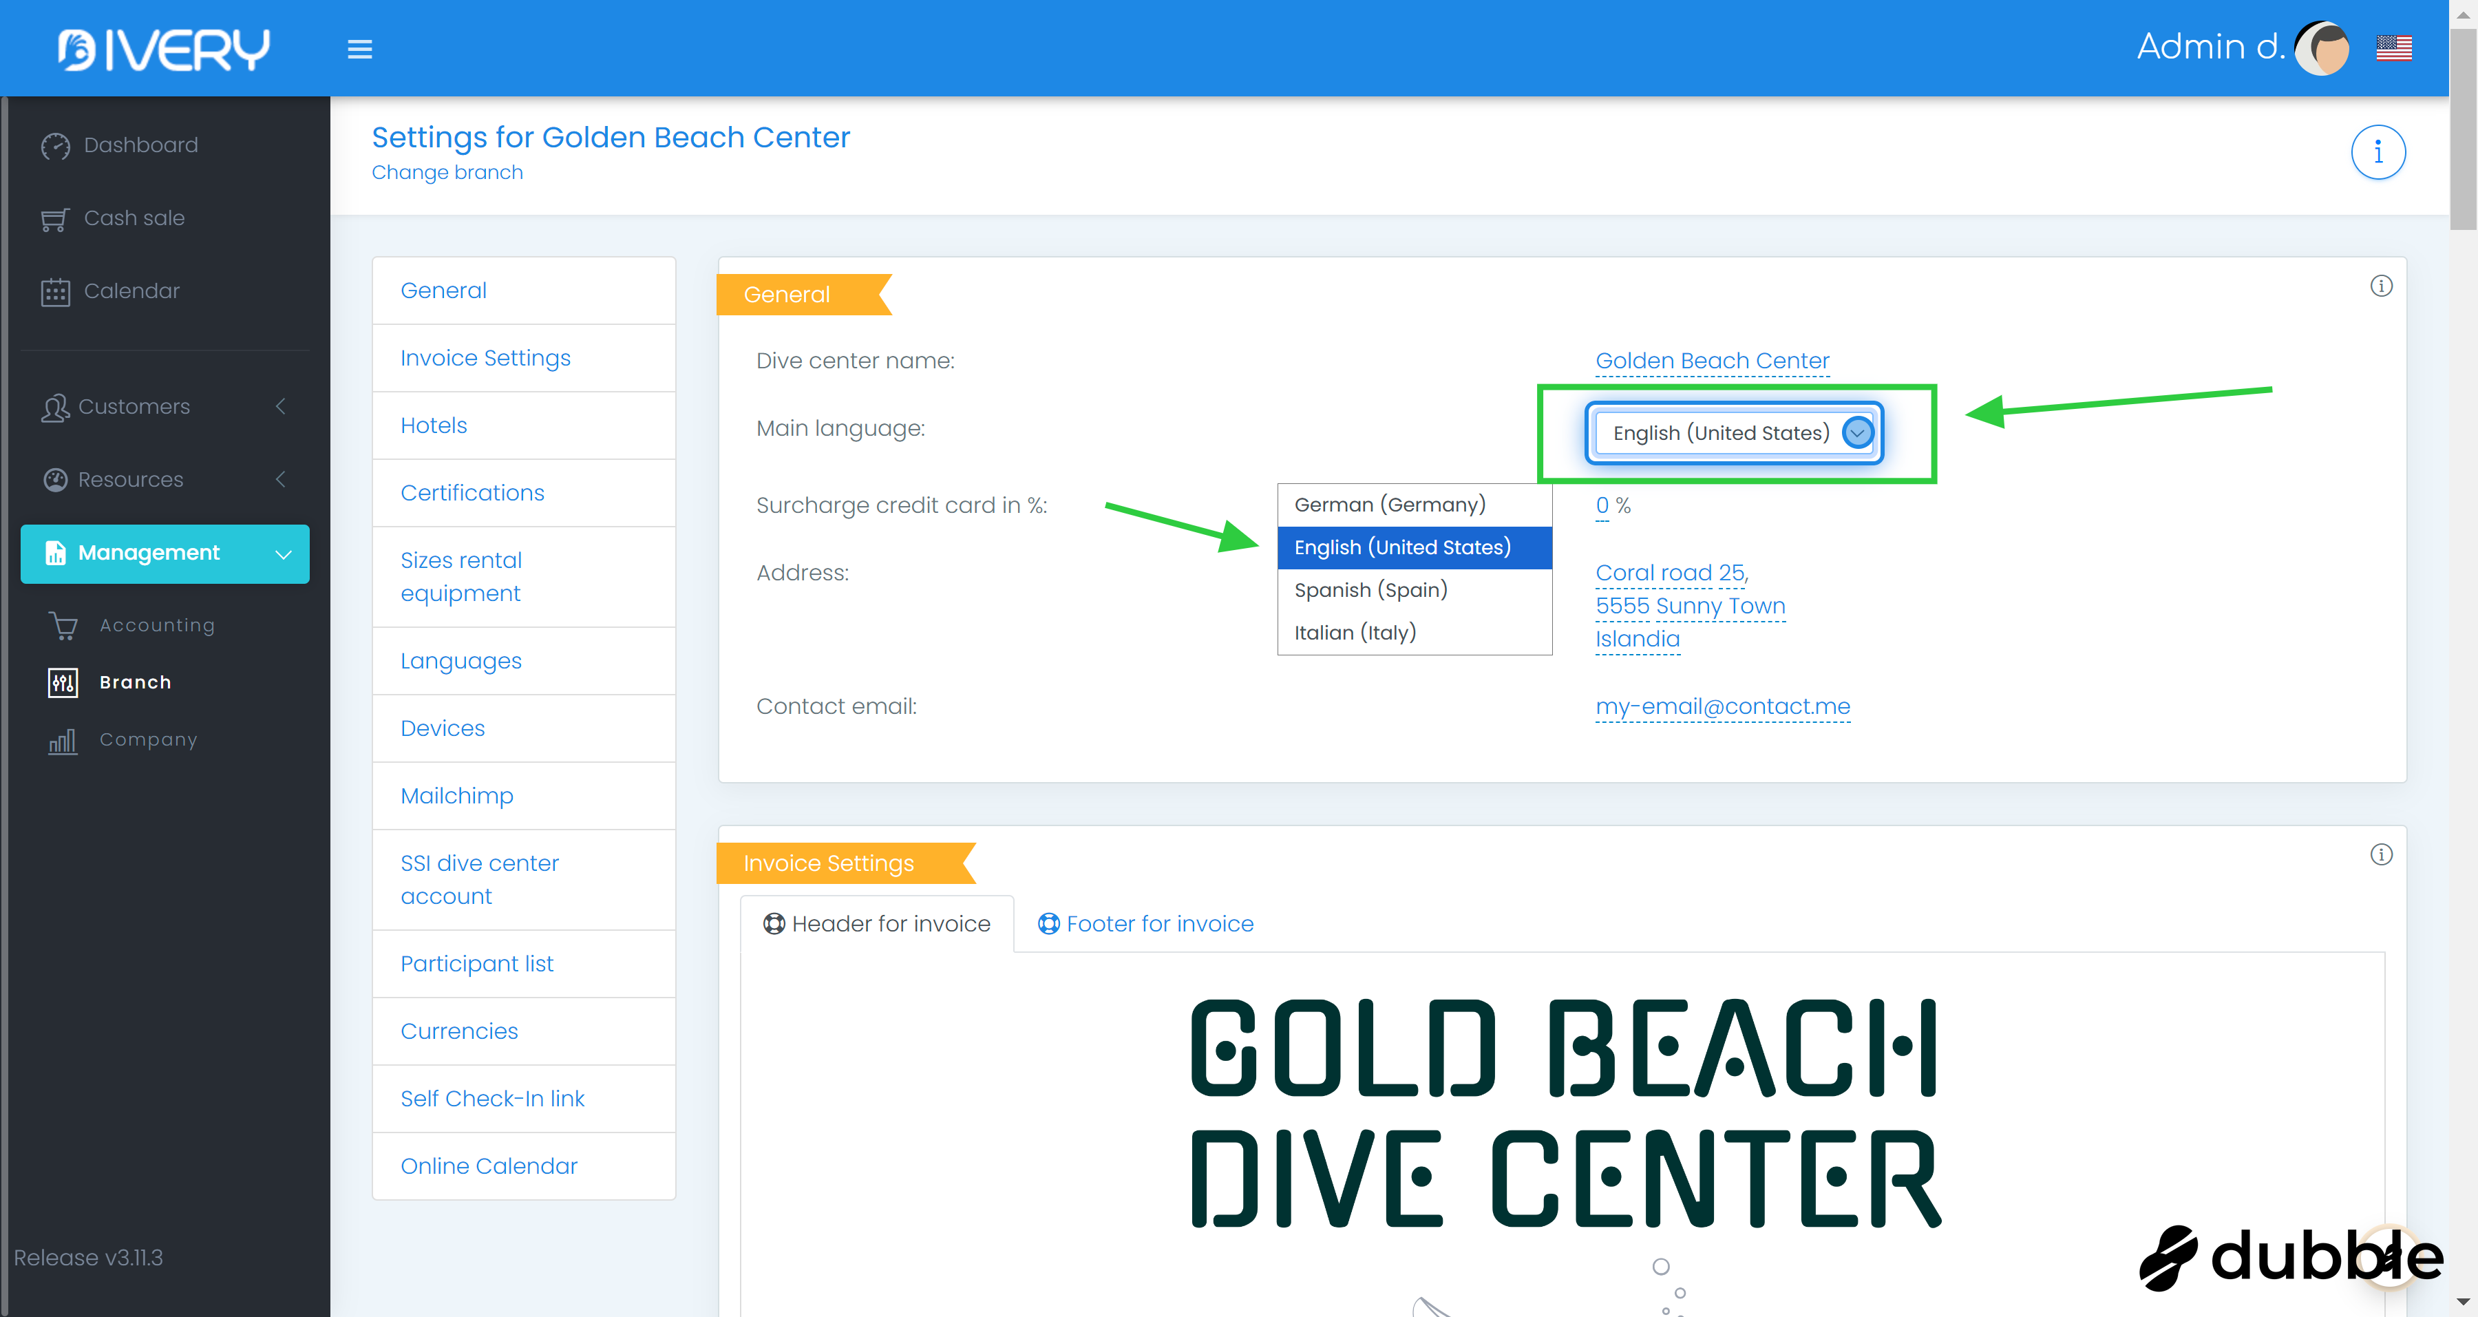Click the hamburger menu icon
This screenshot has width=2478, height=1317.
pos(360,49)
